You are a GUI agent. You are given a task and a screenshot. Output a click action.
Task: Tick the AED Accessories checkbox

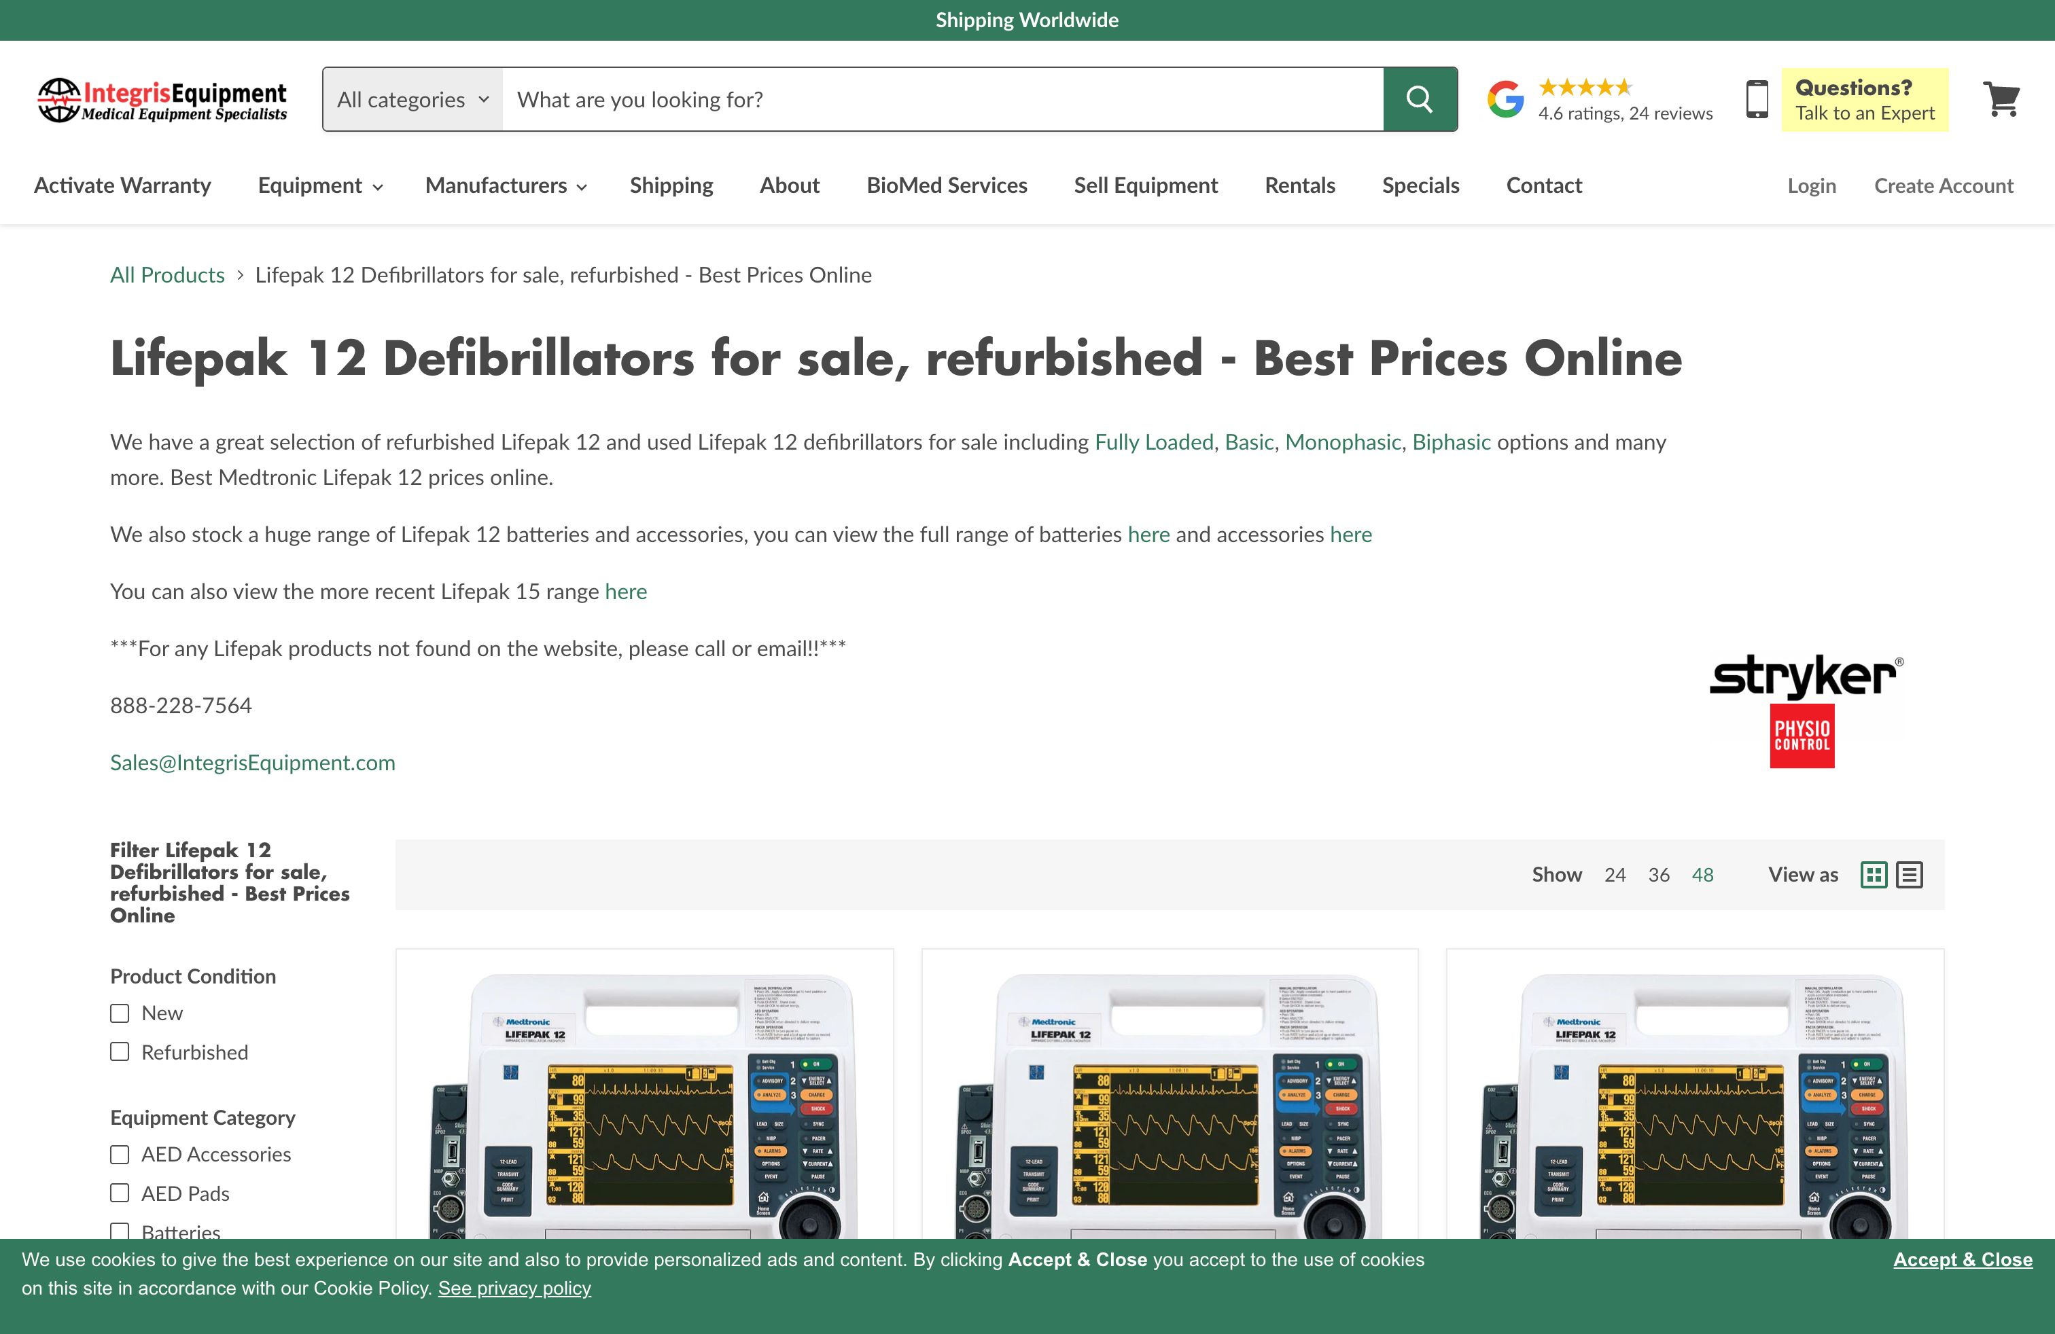(120, 1155)
